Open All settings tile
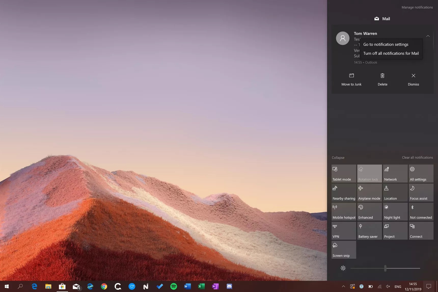 [421, 173]
